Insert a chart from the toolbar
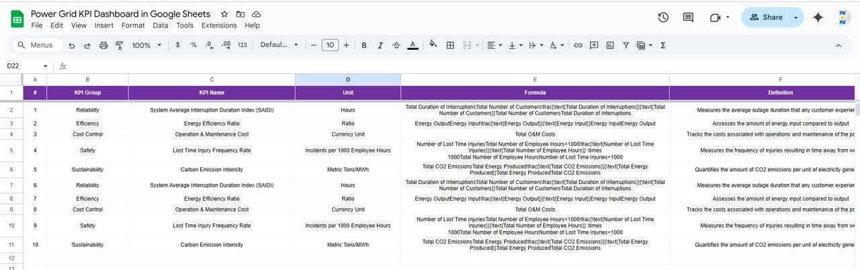Viewport: 860px width, 270px height. click(610, 45)
